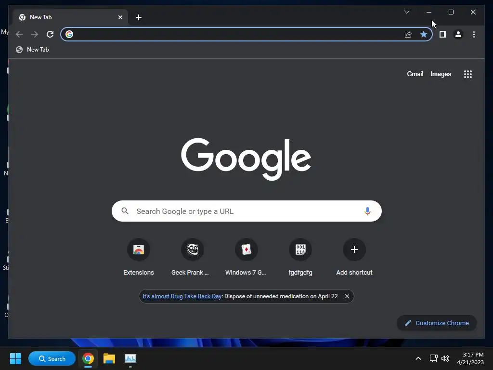Open the Chrome side panel
The width and height of the screenshot is (493, 370).
[443, 34]
